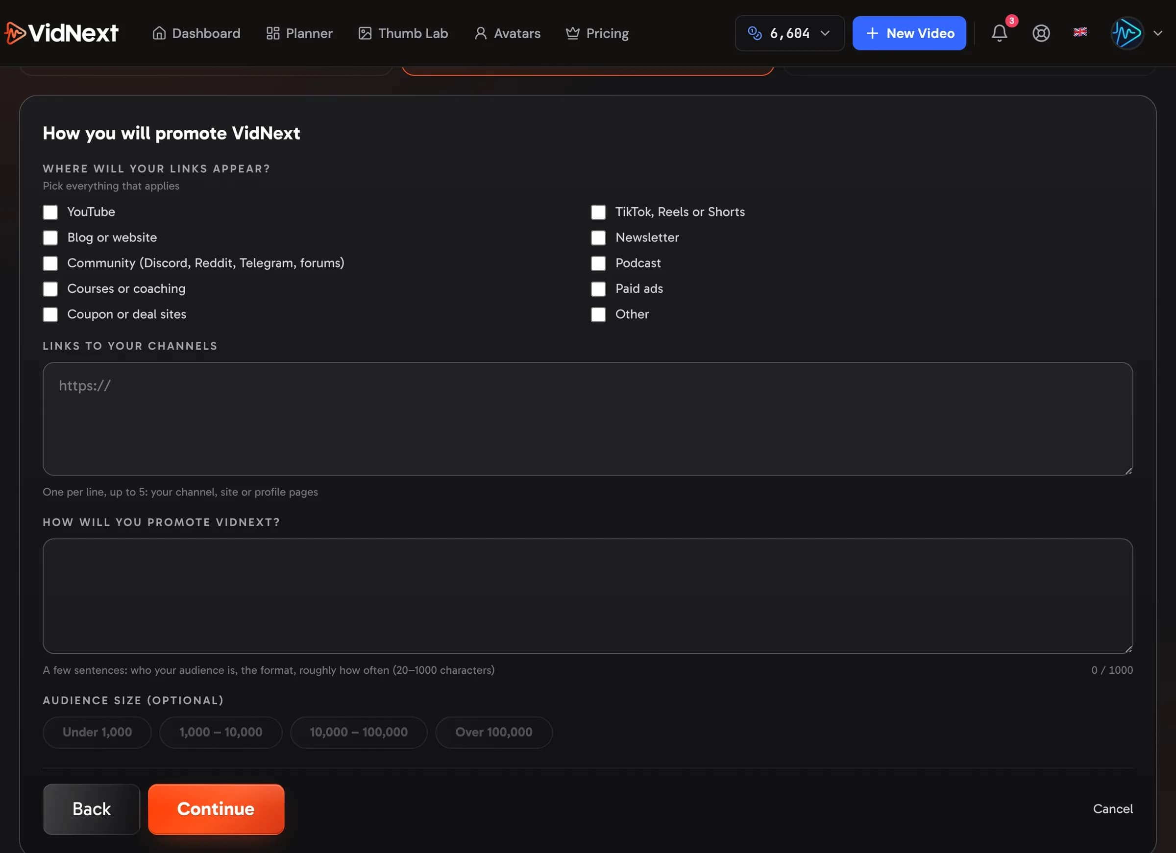This screenshot has width=1176, height=853.
Task: Enable the Paid ads checkbox
Action: (598, 288)
